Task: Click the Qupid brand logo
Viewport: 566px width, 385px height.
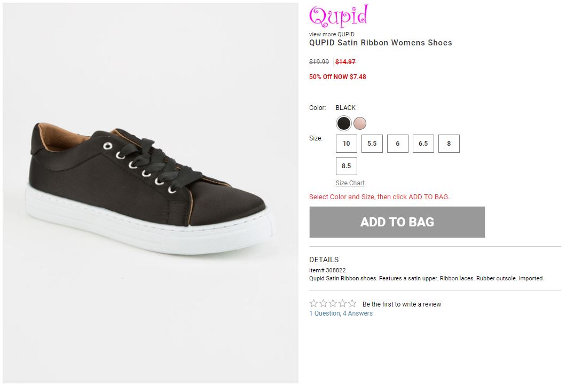Action: point(339,17)
